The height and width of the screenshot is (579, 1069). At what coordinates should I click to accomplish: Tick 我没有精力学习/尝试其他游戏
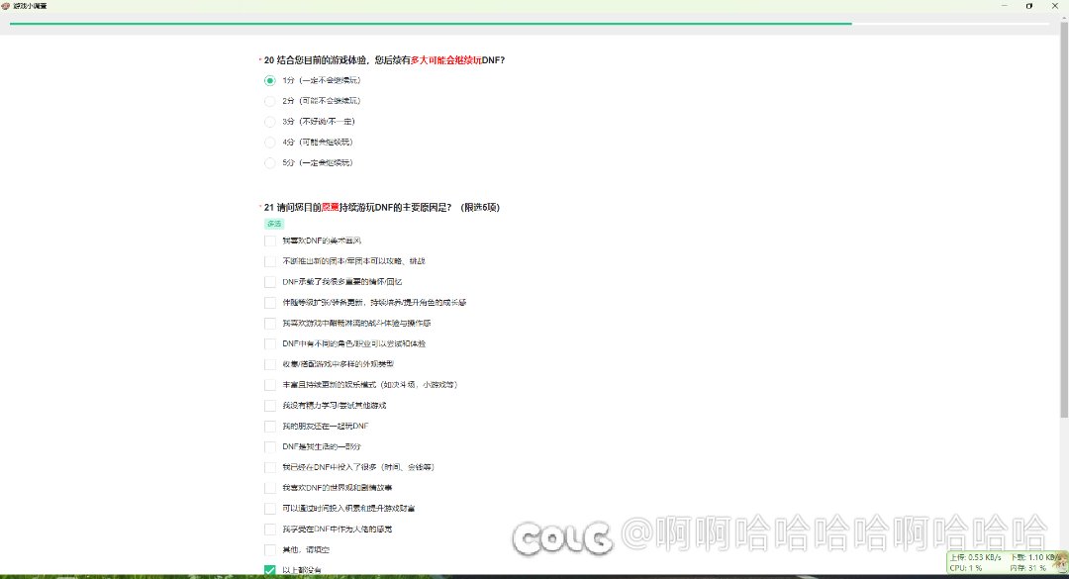[270, 406]
